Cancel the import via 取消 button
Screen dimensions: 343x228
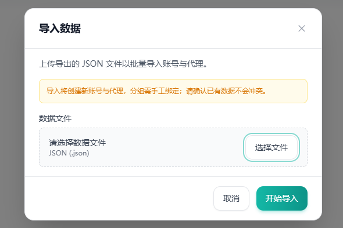click(231, 198)
